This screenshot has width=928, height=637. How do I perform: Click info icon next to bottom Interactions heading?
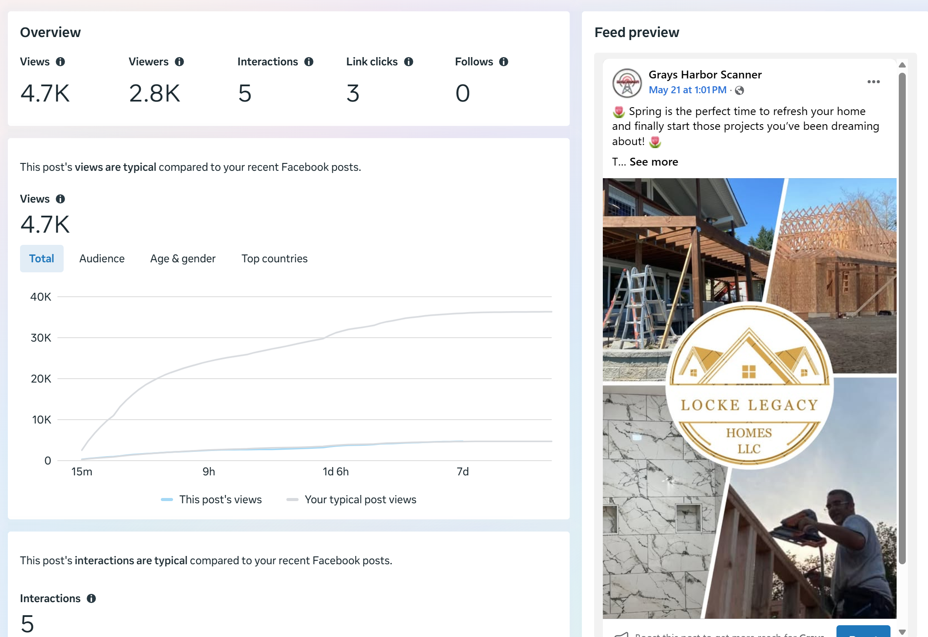(91, 599)
